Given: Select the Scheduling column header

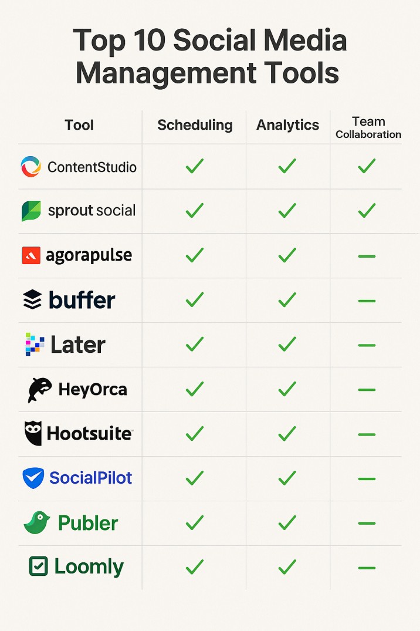Looking at the screenshot, I should [x=195, y=125].
